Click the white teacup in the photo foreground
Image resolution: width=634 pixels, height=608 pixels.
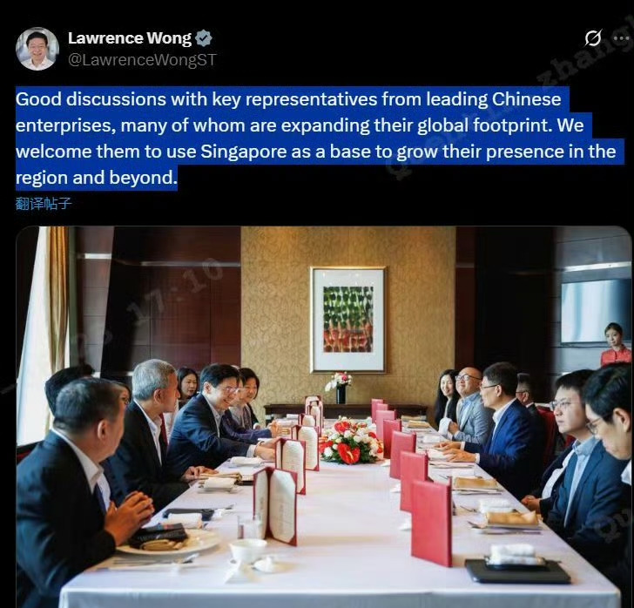click(247, 551)
